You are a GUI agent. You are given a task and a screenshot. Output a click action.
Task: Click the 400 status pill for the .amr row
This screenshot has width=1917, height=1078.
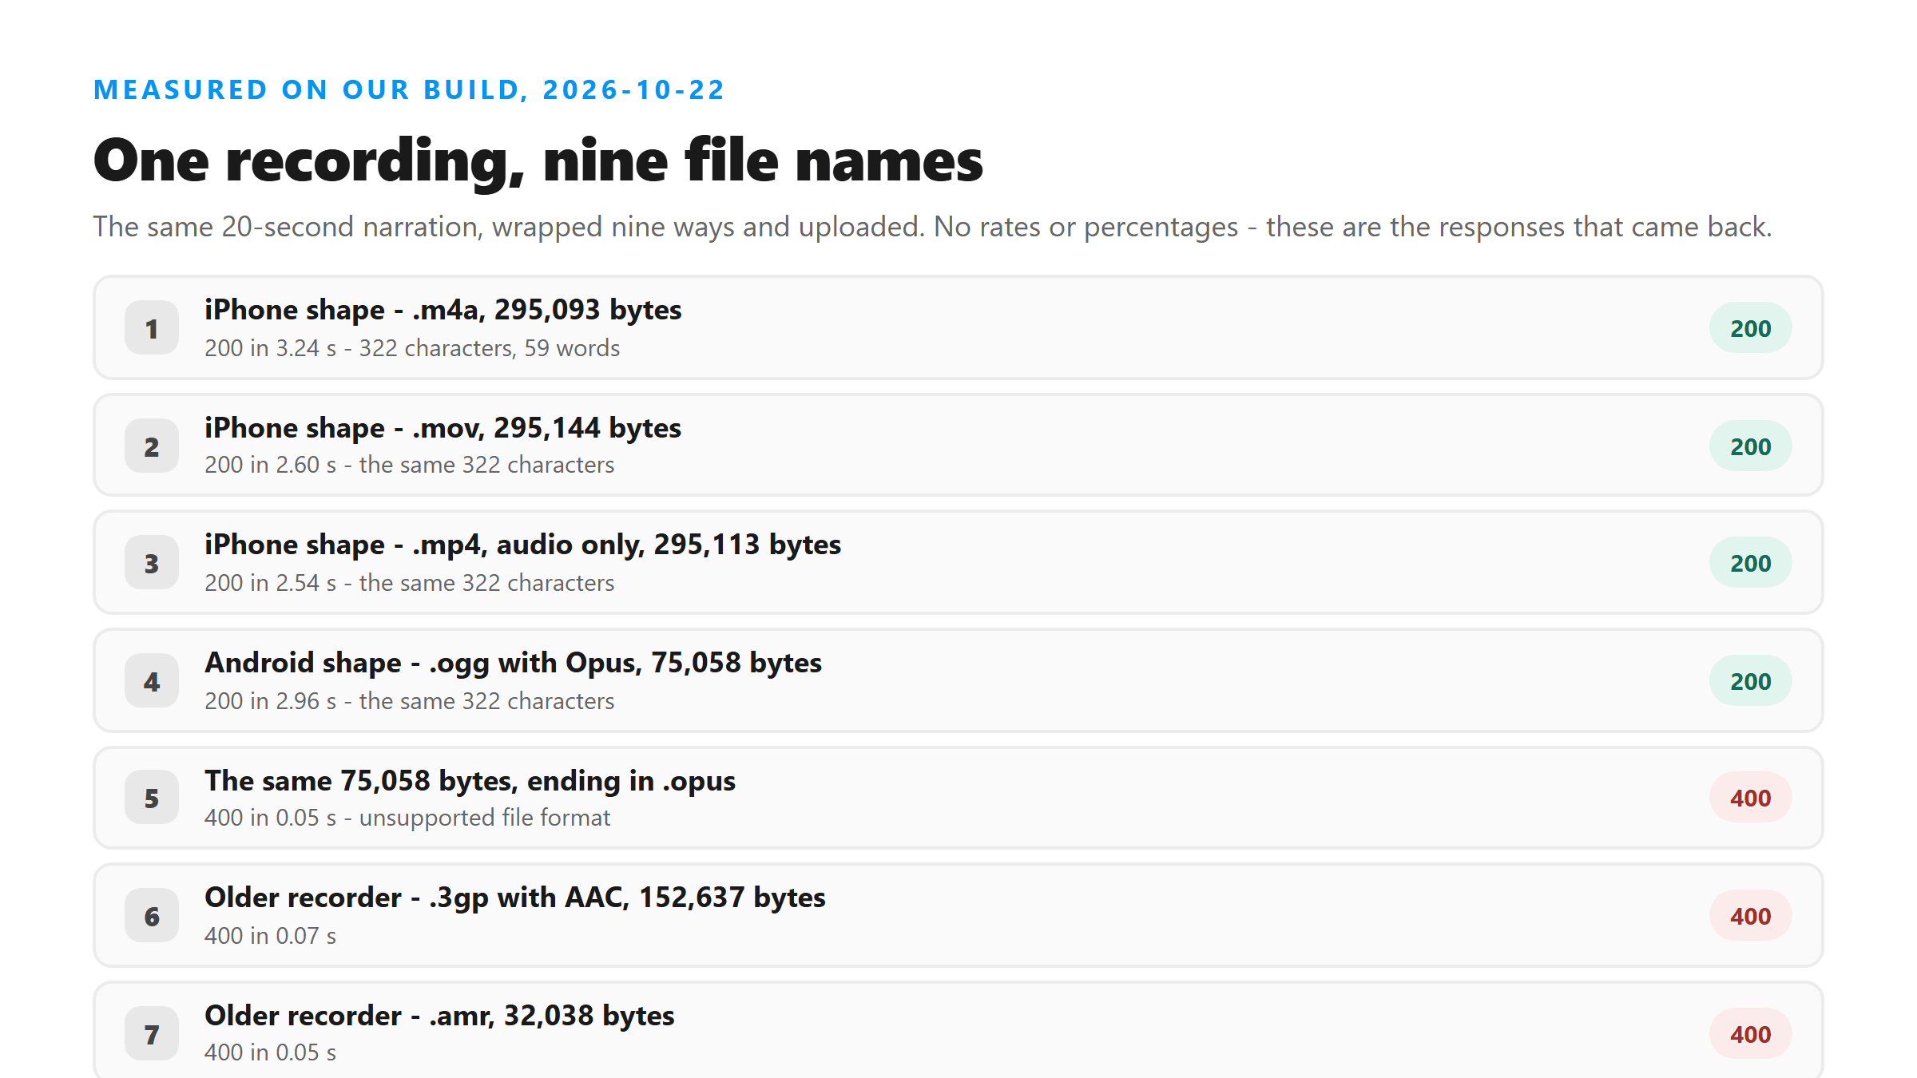(1750, 1034)
